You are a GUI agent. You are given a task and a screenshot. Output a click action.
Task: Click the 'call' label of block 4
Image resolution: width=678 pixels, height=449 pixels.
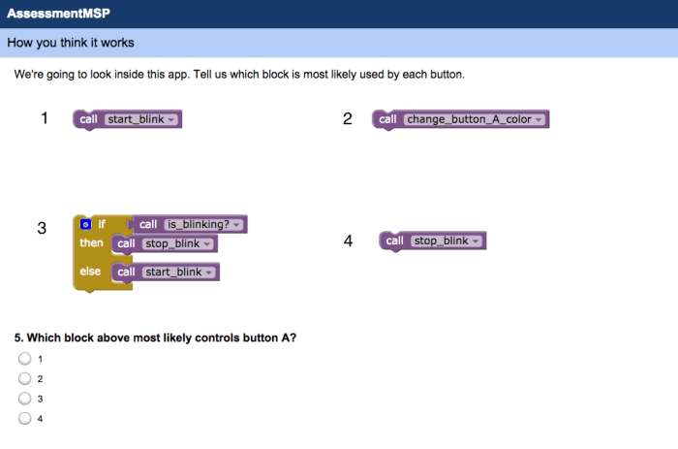[395, 241]
